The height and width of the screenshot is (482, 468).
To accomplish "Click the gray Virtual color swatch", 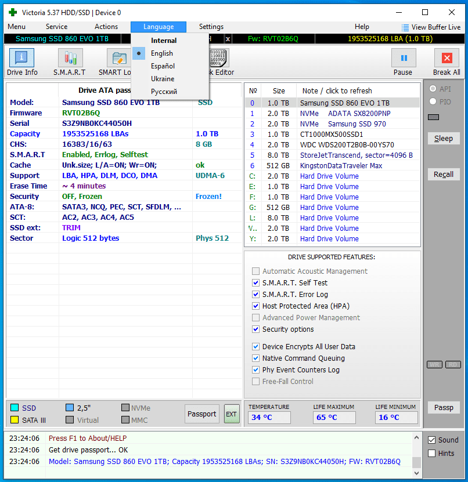I will (x=70, y=420).
